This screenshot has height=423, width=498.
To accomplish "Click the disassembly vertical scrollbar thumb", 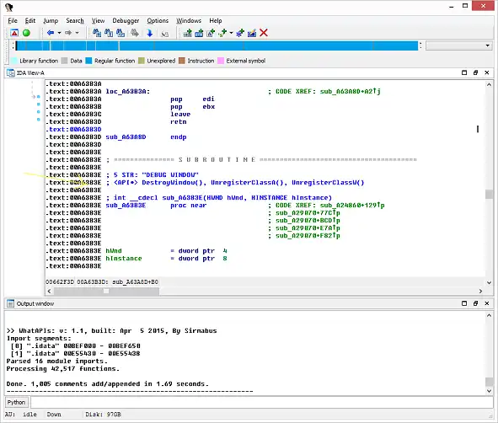I will pos(489,194).
